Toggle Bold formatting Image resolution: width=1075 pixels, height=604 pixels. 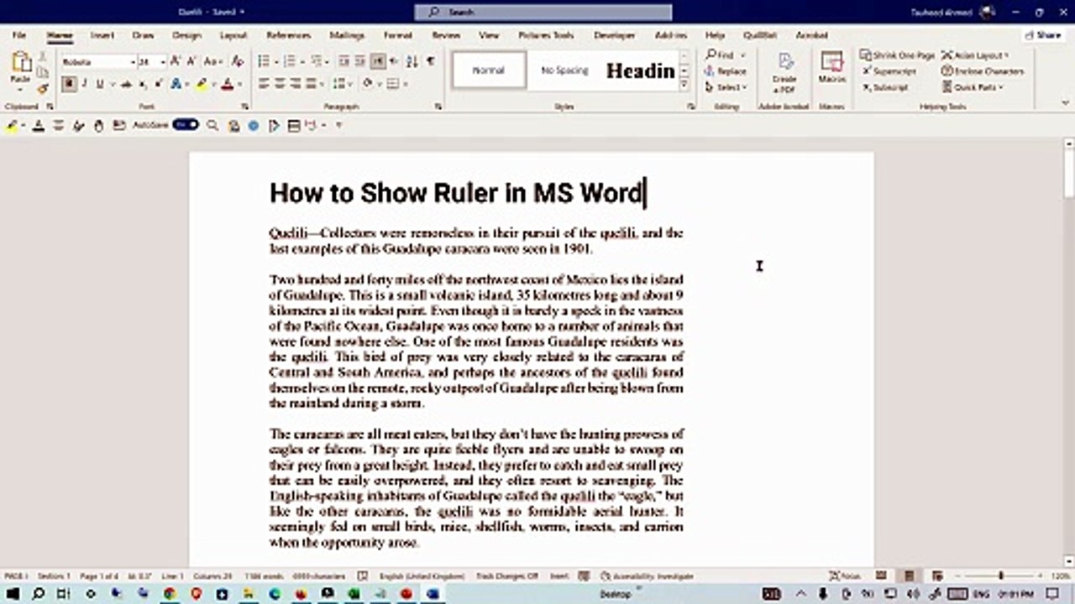pos(69,84)
